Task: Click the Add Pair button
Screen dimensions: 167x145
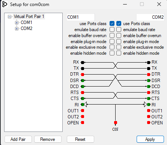Action: coord(18,139)
